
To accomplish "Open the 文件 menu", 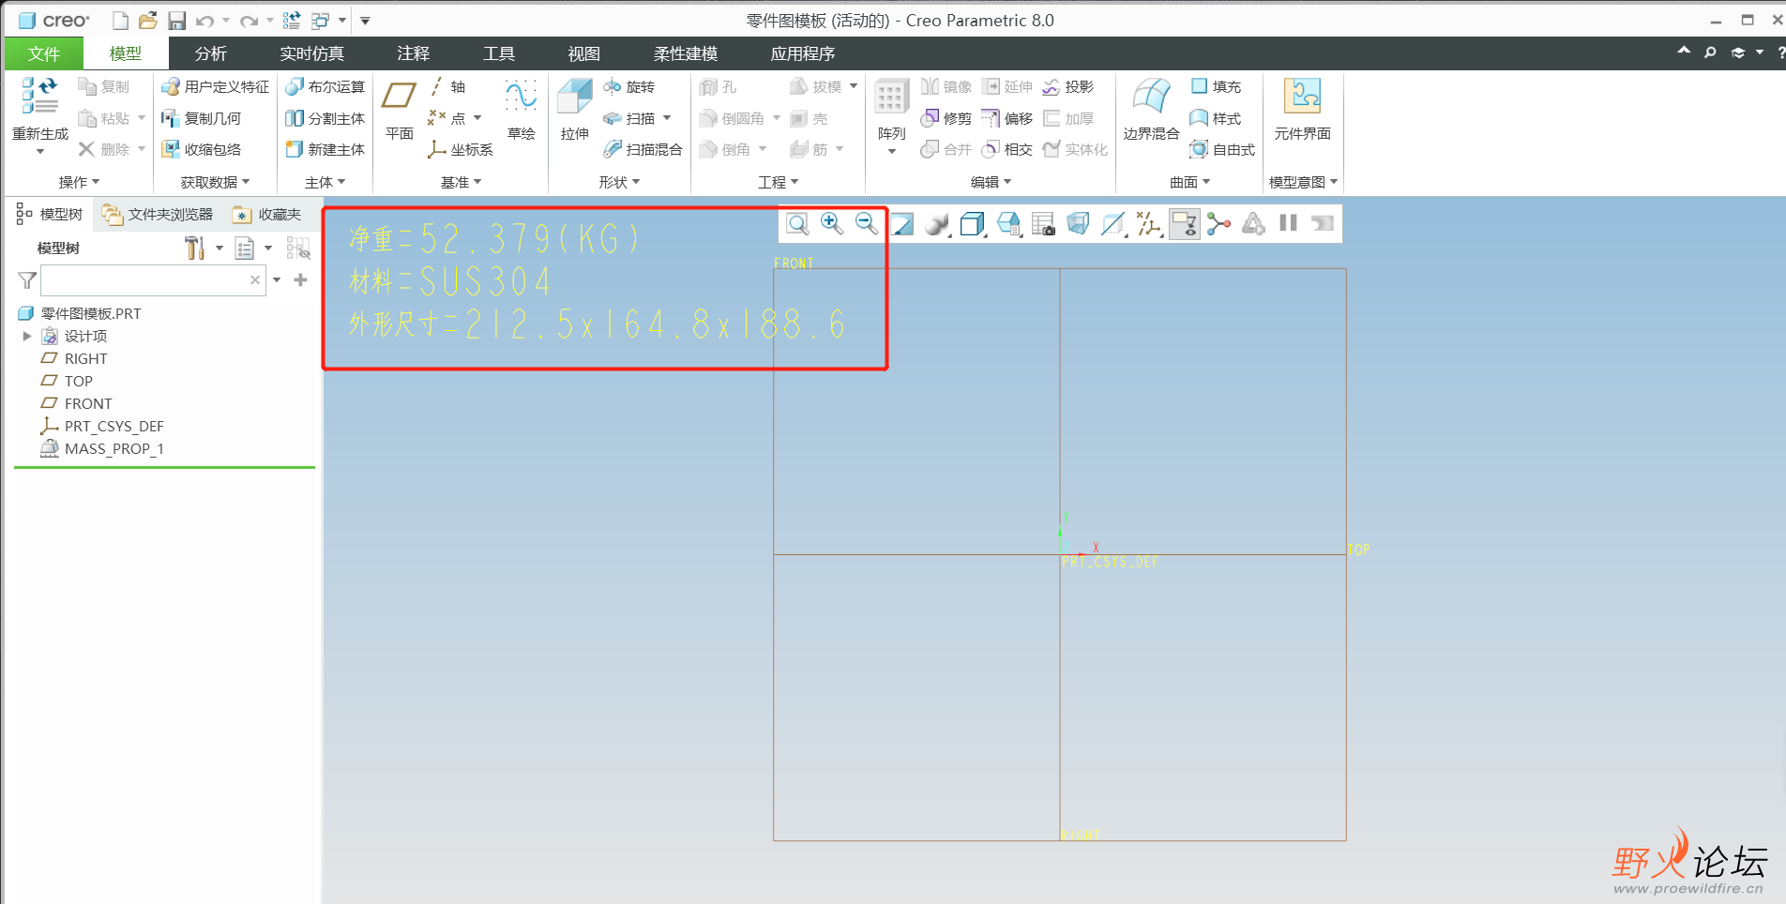I will click(x=43, y=53).
